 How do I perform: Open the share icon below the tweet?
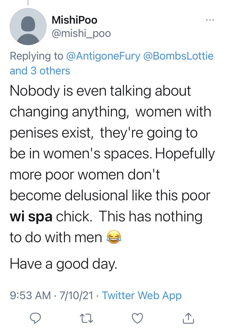coord(189,318)
